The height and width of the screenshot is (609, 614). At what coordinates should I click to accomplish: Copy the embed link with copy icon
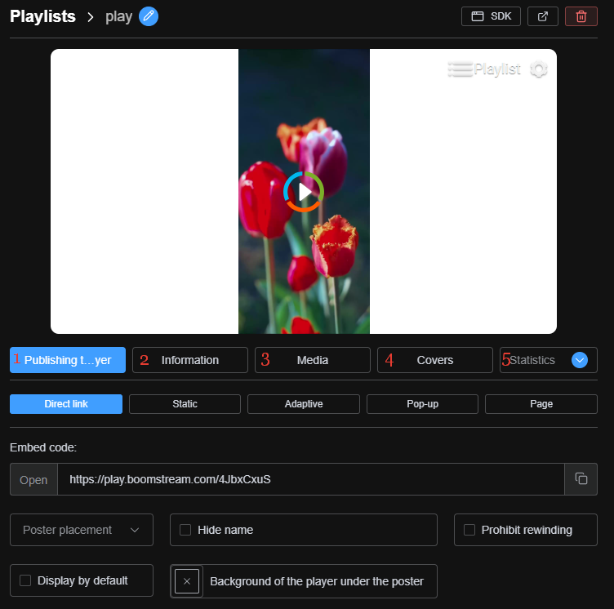pos(581,479)
